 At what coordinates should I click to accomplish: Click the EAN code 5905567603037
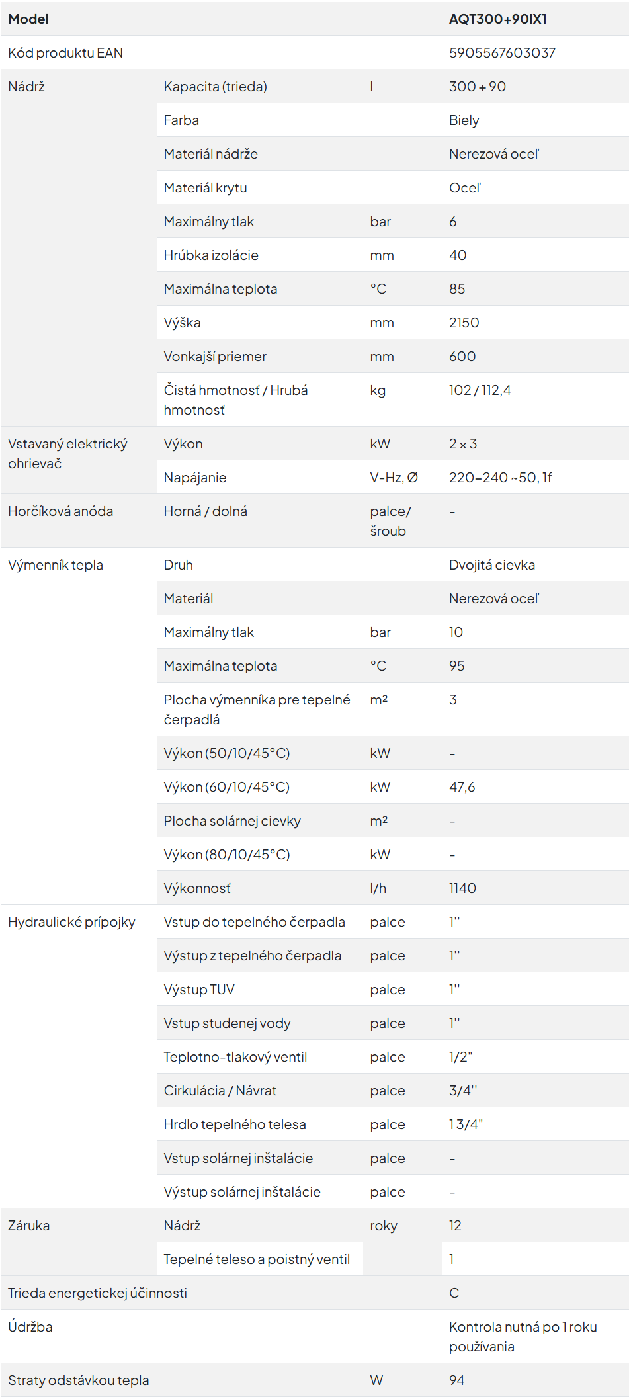(x=502, y=53)
